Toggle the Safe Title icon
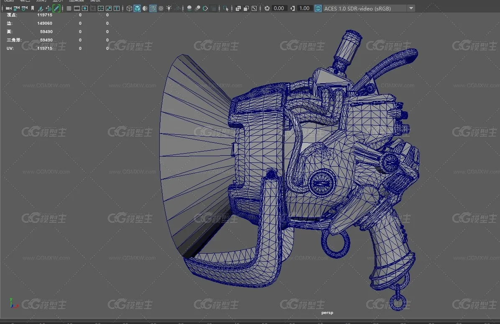Viewport: 500px width, 324px height. 117,8
